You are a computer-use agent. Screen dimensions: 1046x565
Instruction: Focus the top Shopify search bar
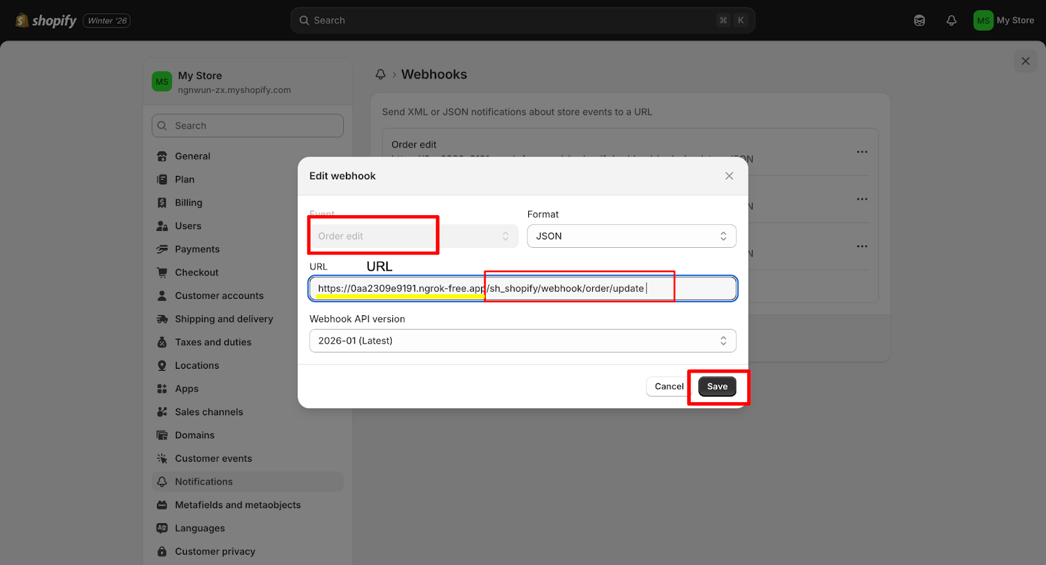[522, 21]
